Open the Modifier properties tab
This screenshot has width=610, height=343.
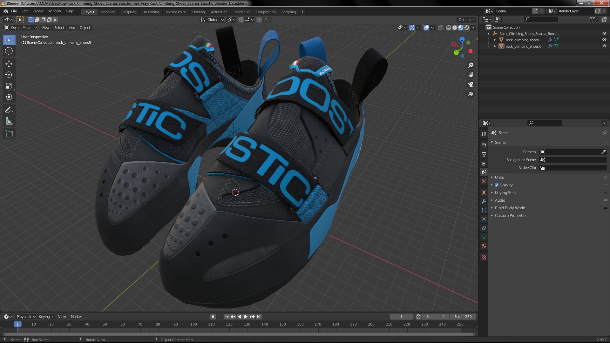(484, 201)
